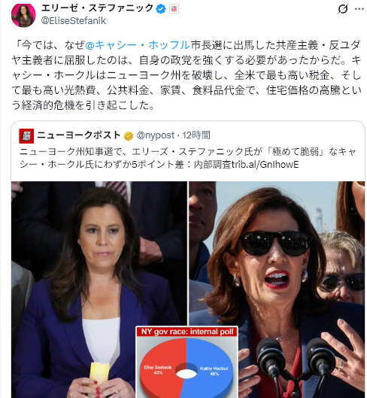Open the trib.al/GnIhowE link
This screenshot has width=367, height=398.
pyautogui.click(x=265, y=165)
